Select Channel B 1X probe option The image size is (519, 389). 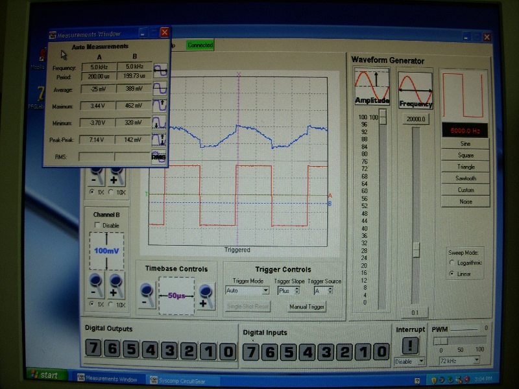(x=91, y=304)
